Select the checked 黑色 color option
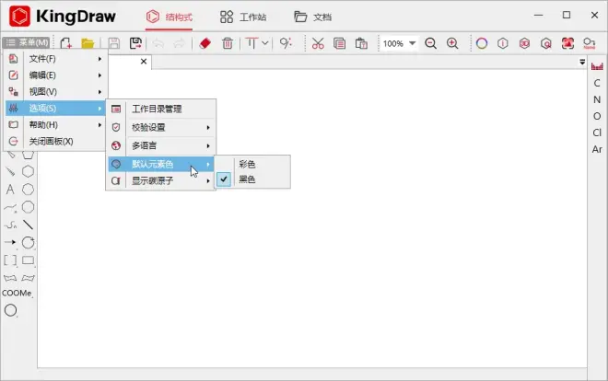Screen dimensions: 608x381 click(247, 179)
